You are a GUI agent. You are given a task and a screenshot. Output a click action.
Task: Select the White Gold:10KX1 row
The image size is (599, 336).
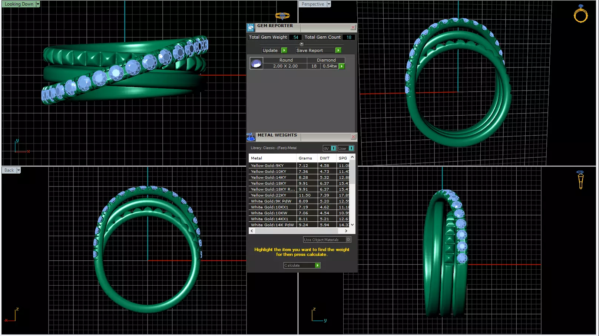tap(299, 207)
